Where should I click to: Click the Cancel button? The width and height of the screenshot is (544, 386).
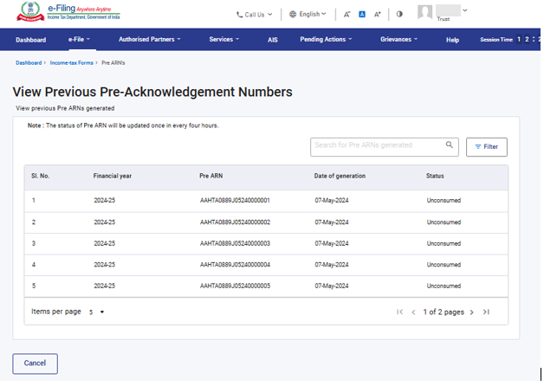[x=35, y=363]
